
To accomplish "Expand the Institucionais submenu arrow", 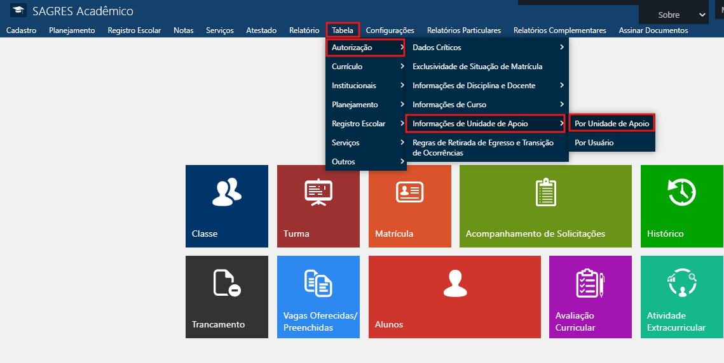I will tap(402, 85).
